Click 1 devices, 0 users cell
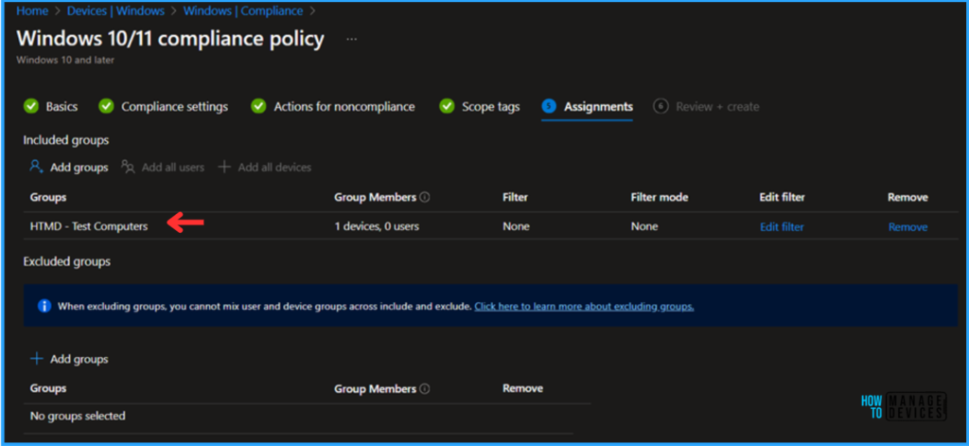 pyautogui.click(x=377, y=226)
